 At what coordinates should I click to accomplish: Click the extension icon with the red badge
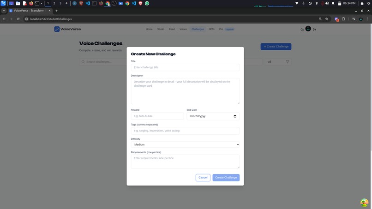click(x=336, y=19)
